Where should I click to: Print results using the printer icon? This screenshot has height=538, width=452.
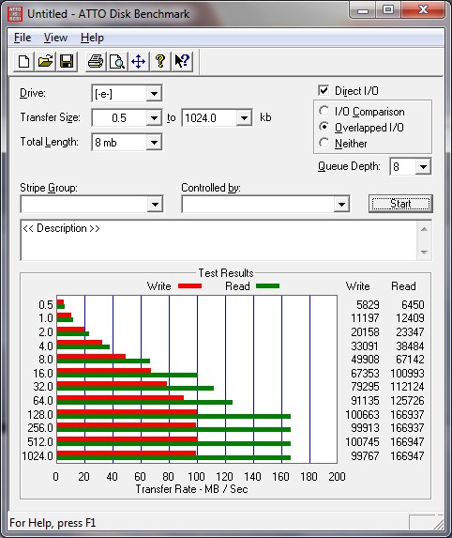tap(96, 62)
